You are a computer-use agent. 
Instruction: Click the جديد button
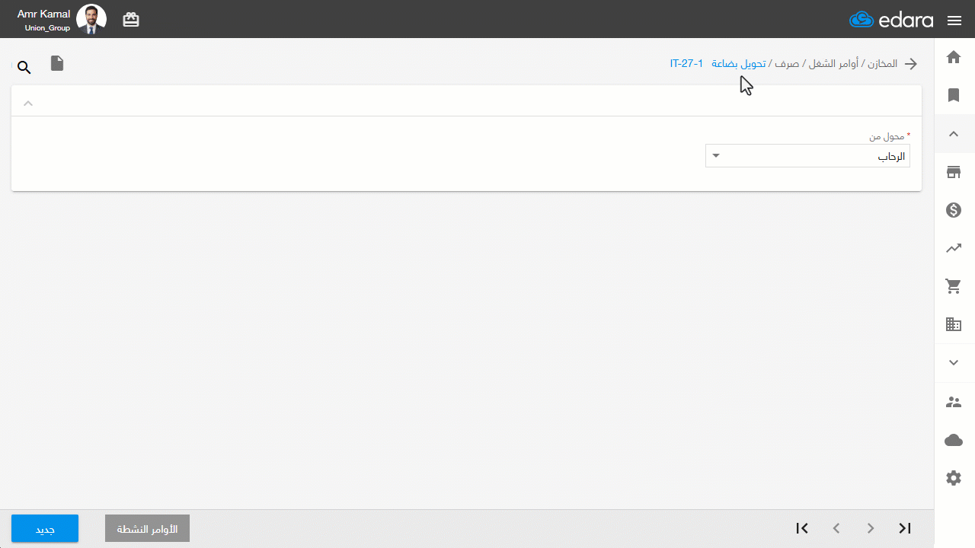pyautogui.click(x=45, y=529)
